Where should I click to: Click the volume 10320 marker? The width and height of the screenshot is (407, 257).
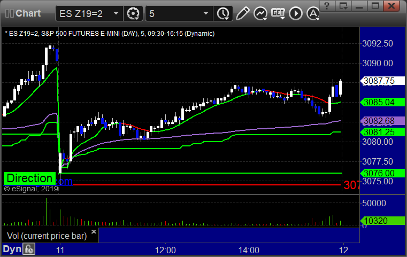tap(382, 221)
